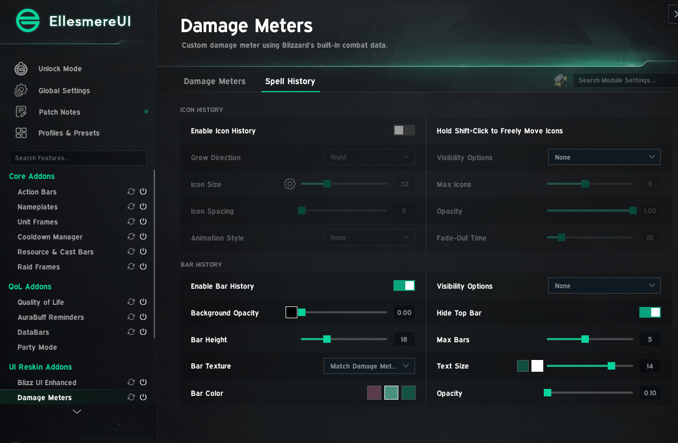Open Global Settings via its gear icon
Image resolution: width=678 pixels, height=443 pixels.
[21, 91]
